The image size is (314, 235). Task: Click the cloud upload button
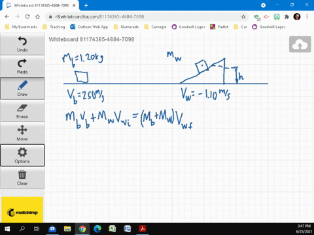click(300, 44)
